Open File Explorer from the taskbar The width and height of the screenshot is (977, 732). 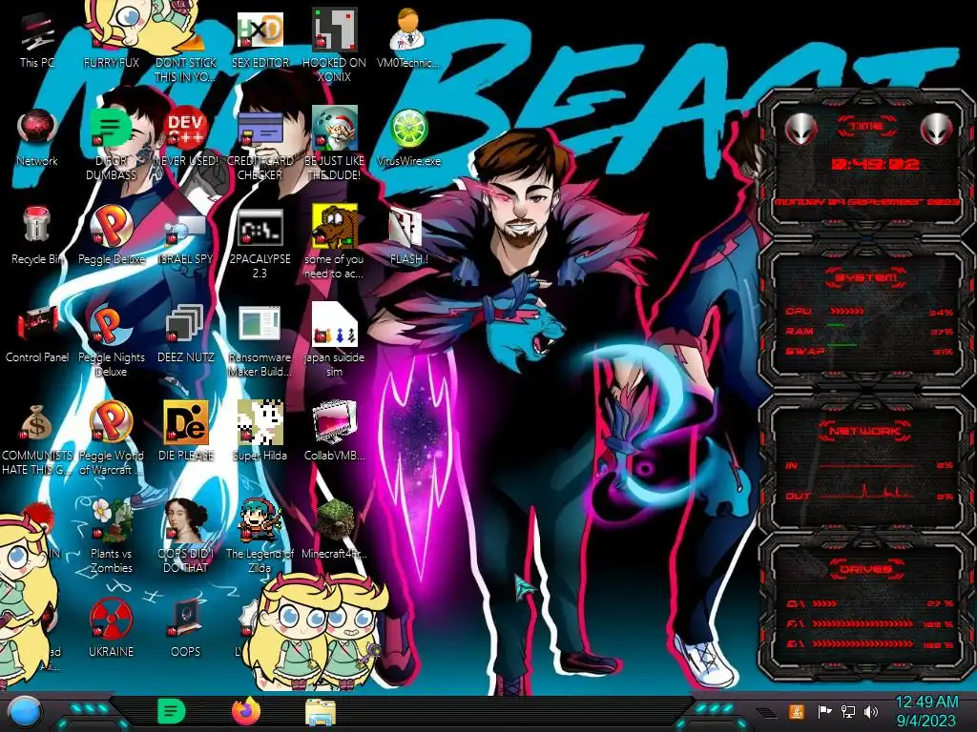[321, 712]
